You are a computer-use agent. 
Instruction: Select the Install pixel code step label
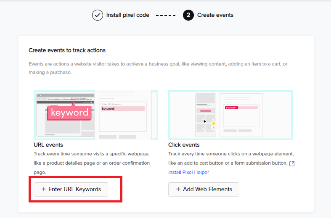tap(128, 15)
